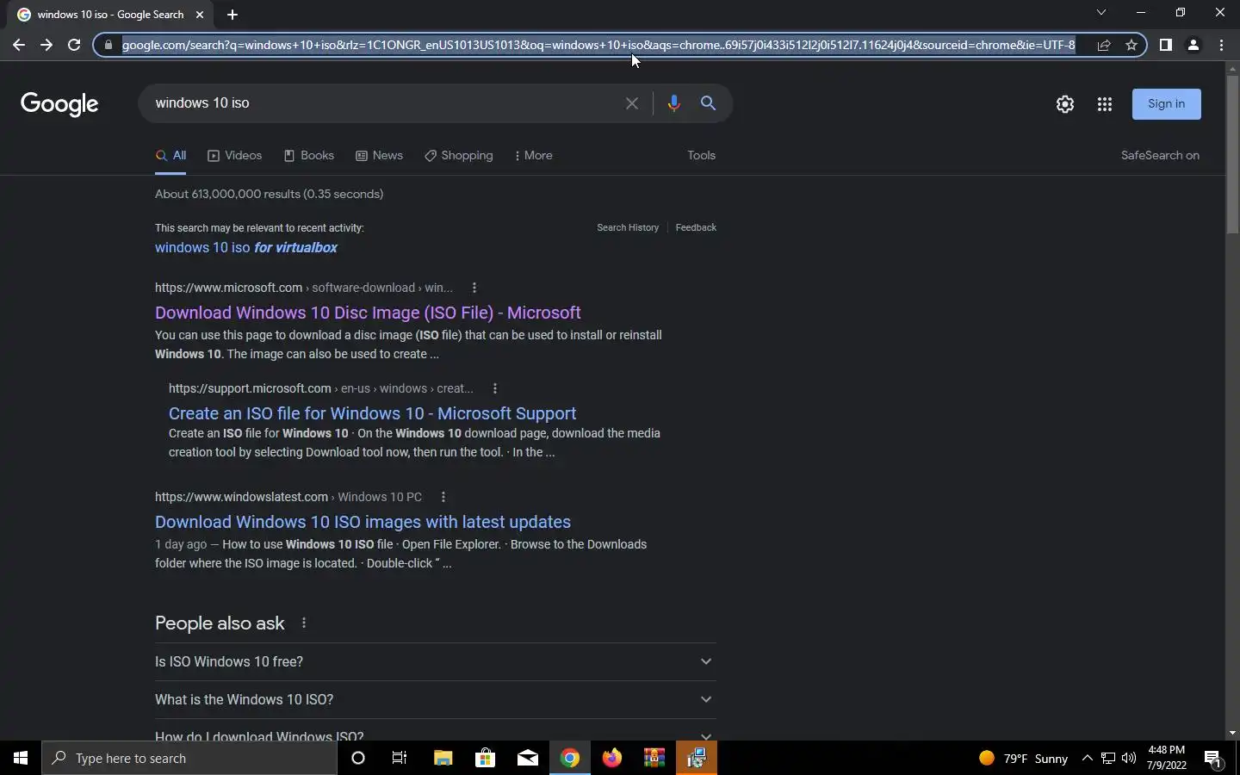1240x775 pixels.
Task: Open the search Tools options
Action: (x=702, y=156)
